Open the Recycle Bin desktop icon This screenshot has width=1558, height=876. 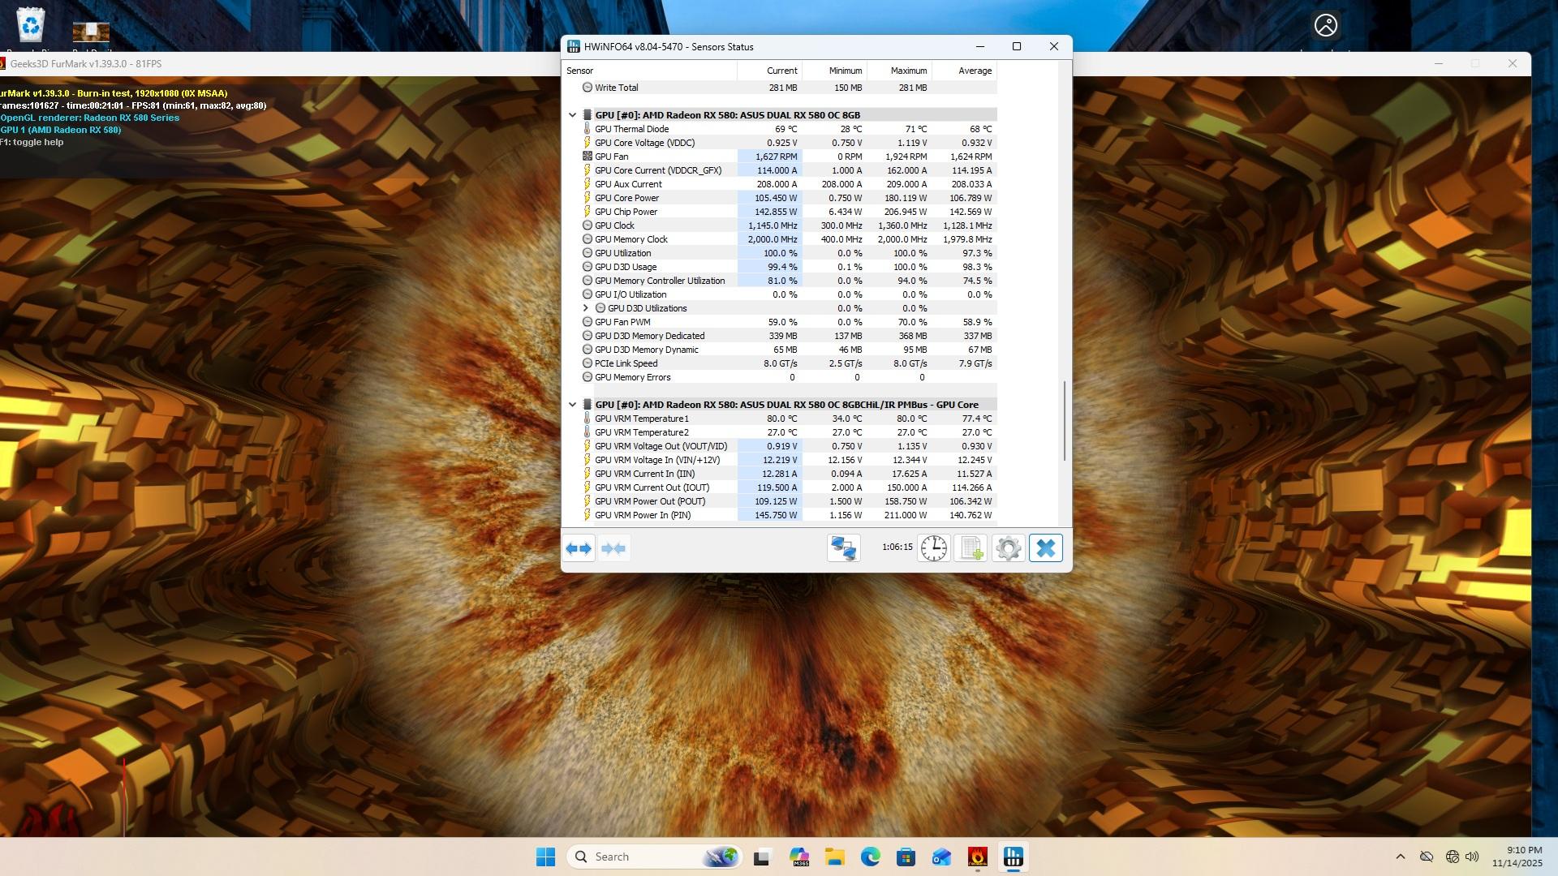pyautogui.click(x=31, y=26)
